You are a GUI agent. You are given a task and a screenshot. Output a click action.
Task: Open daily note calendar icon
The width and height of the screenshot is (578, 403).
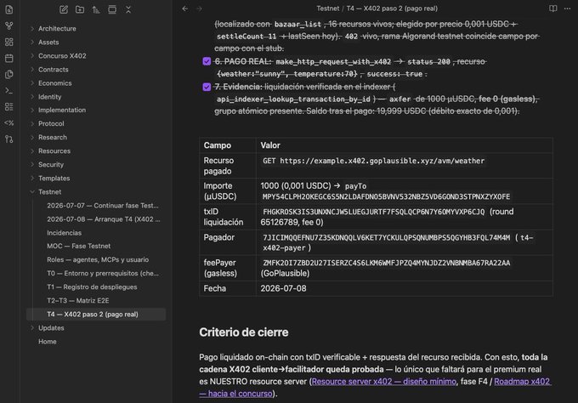tap(9, 59)
